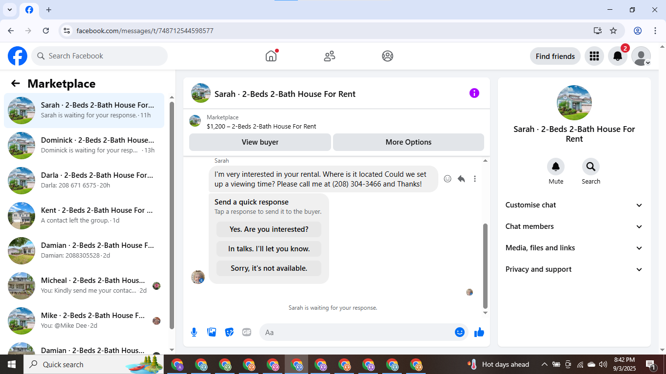The width and height of the screenshot is (666, 374).
Task: Click Sarah's sender avatar beside quick responses
Action: point(198,277)
